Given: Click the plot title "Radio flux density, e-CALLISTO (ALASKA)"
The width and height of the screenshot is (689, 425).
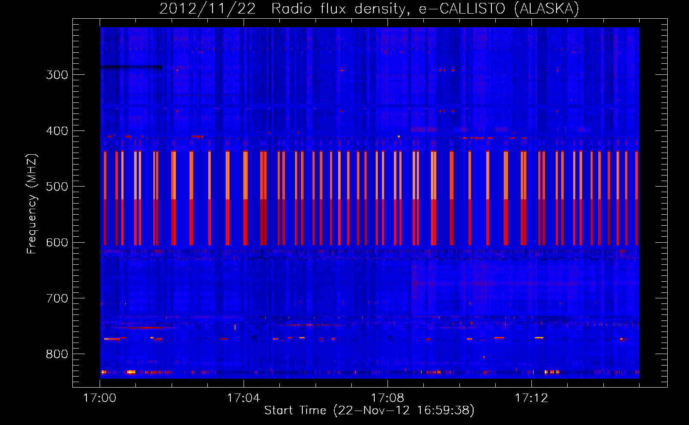Looking at the screenshot, I should tap(425, 9).
